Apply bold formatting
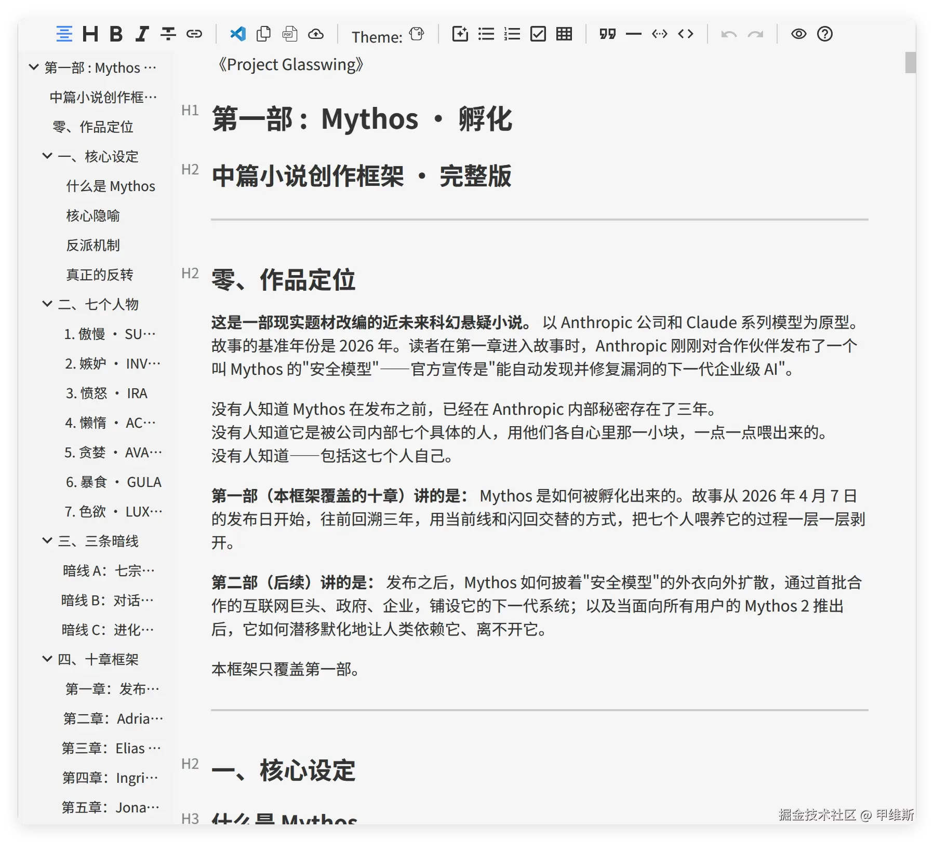 point(116,34)
